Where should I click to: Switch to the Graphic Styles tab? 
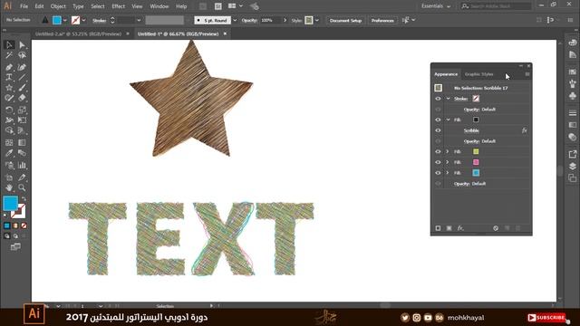click(x=479, y=74)
